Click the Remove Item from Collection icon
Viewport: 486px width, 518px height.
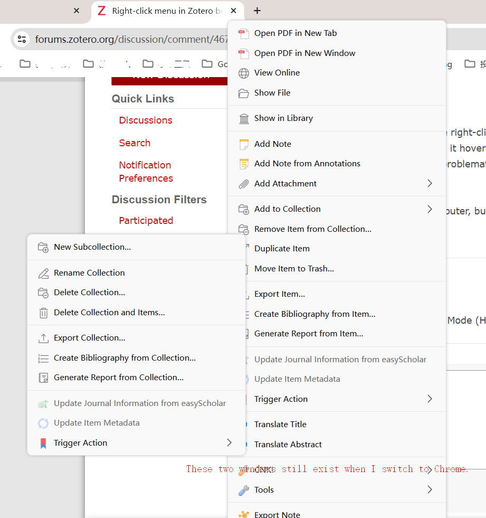(244, 229)
